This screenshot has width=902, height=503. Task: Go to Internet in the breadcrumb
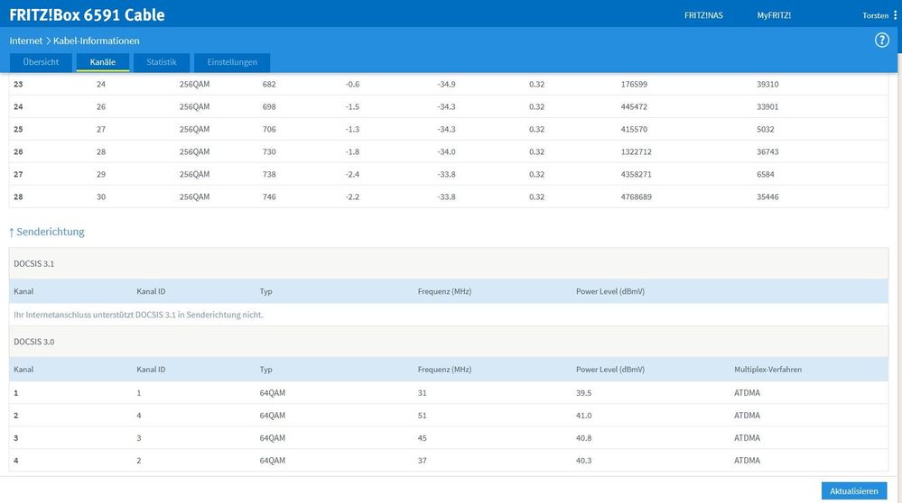click(26, 41)
